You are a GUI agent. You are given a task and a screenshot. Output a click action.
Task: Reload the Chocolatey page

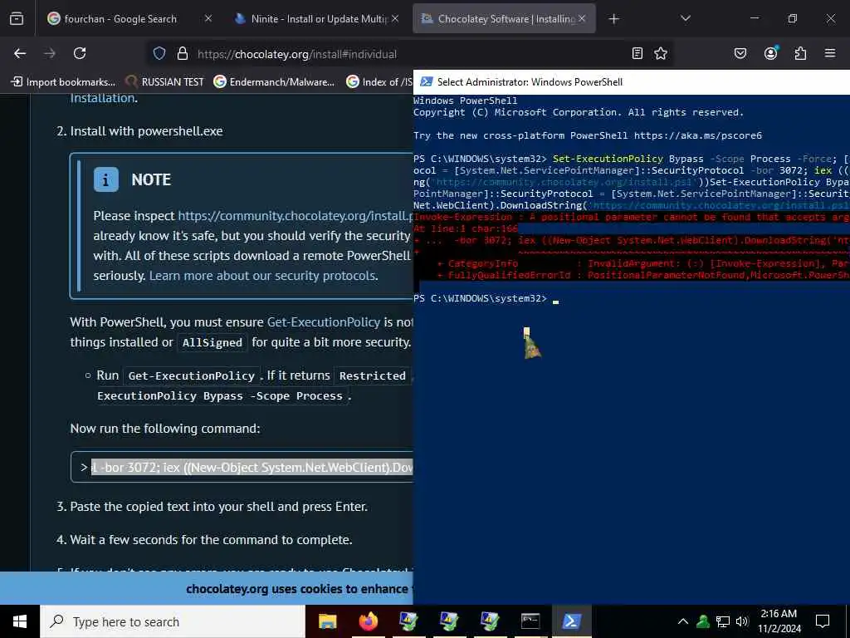(80, 53)
